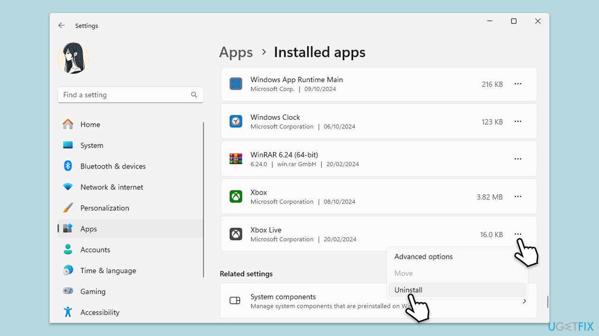Click the Accounts person icon
Viewport: 599px width, 336px height.
[x=68, y=250]
